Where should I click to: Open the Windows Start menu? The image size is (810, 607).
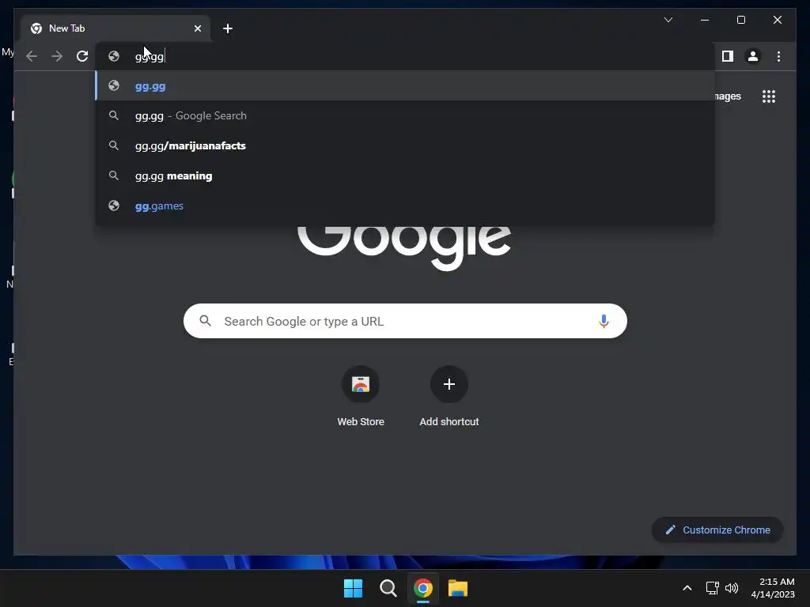tap(354, 588)
